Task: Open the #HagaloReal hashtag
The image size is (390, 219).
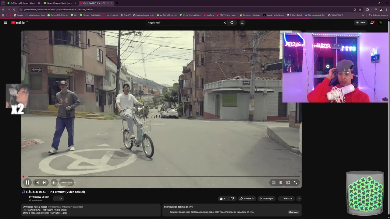Action: (76, 207)
